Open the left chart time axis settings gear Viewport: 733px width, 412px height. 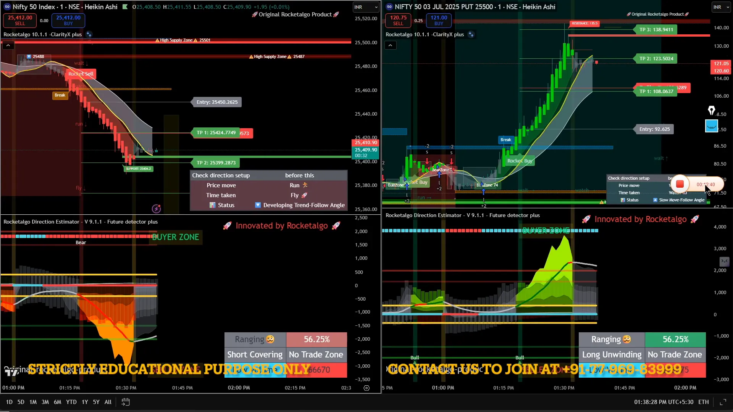click(366, 388)
